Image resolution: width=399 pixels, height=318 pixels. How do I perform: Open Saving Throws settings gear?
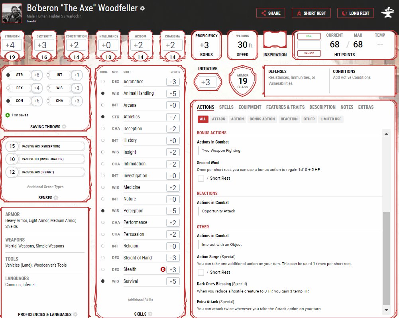tap(64, 127)
